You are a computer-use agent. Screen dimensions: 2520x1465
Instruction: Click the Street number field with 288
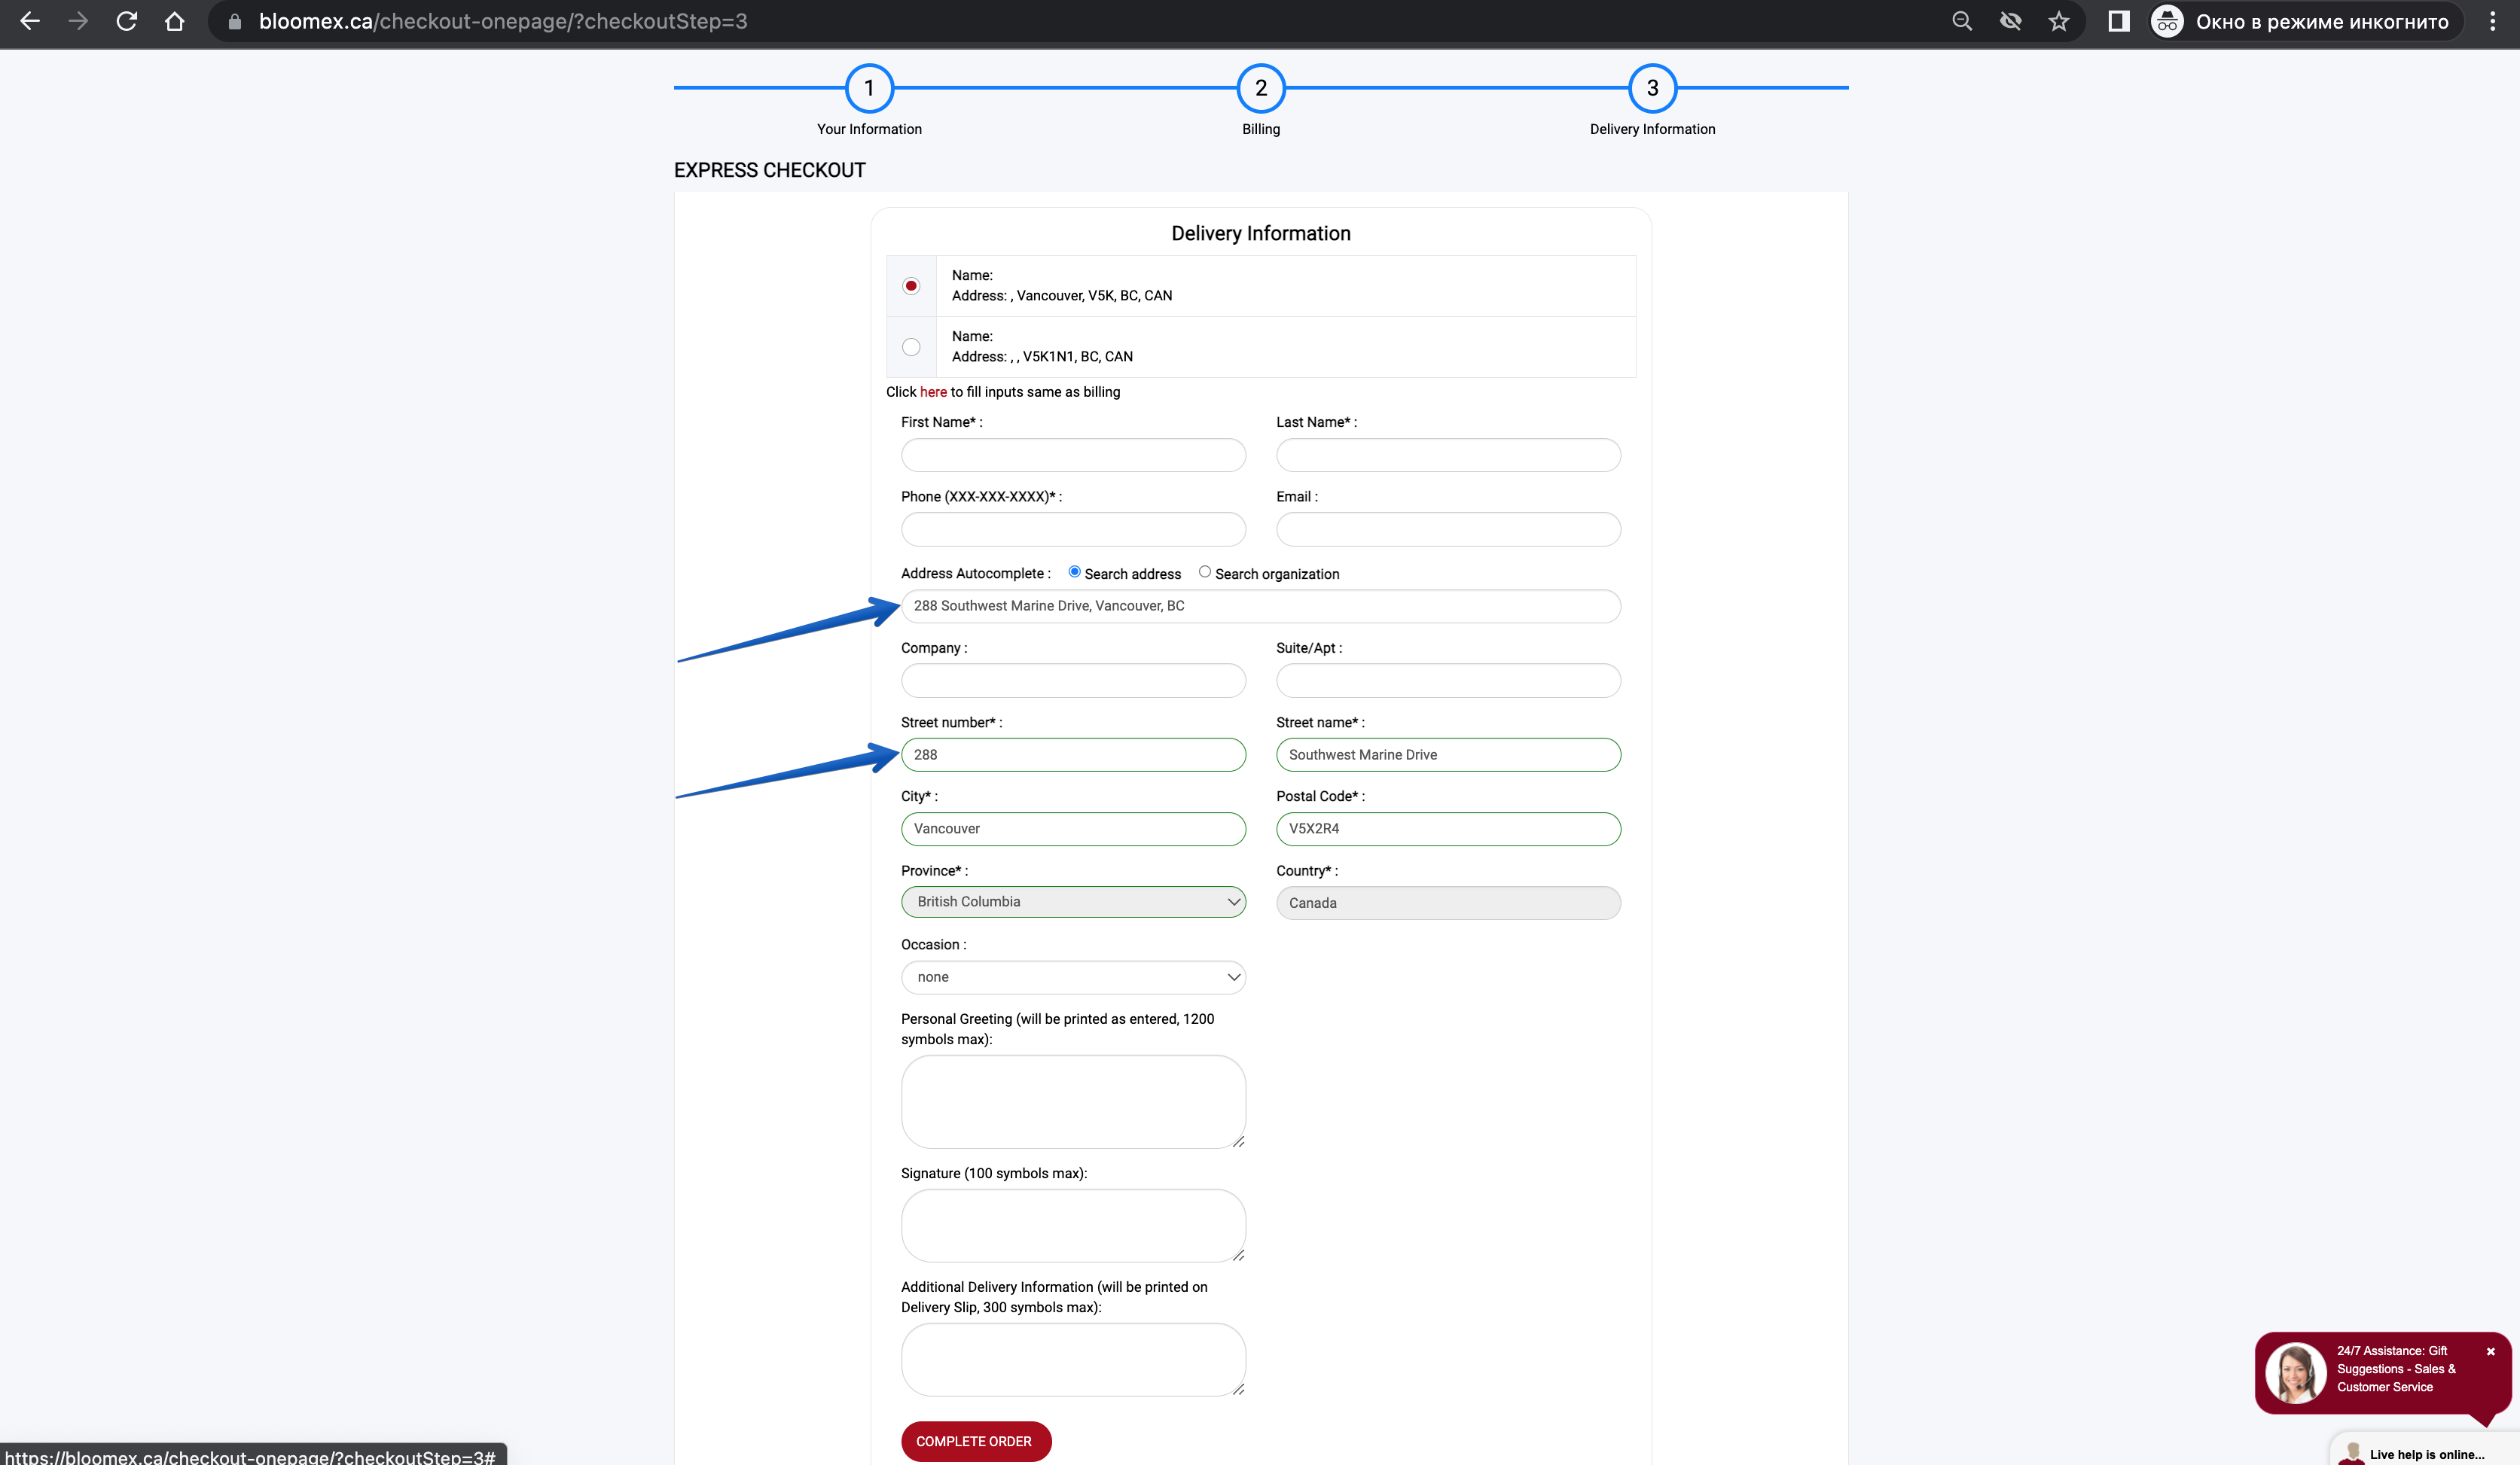point(1073,754)
